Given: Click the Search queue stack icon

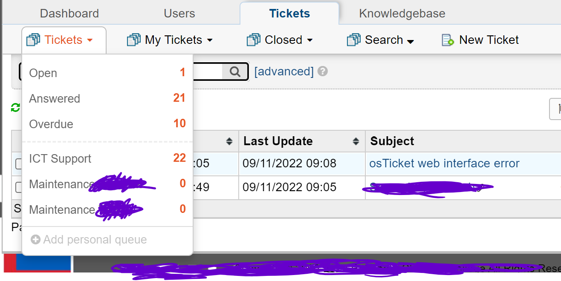Looking at the screenshot, I should point(353,40).
